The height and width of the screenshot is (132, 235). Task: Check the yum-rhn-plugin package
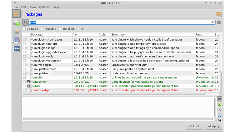24,65
